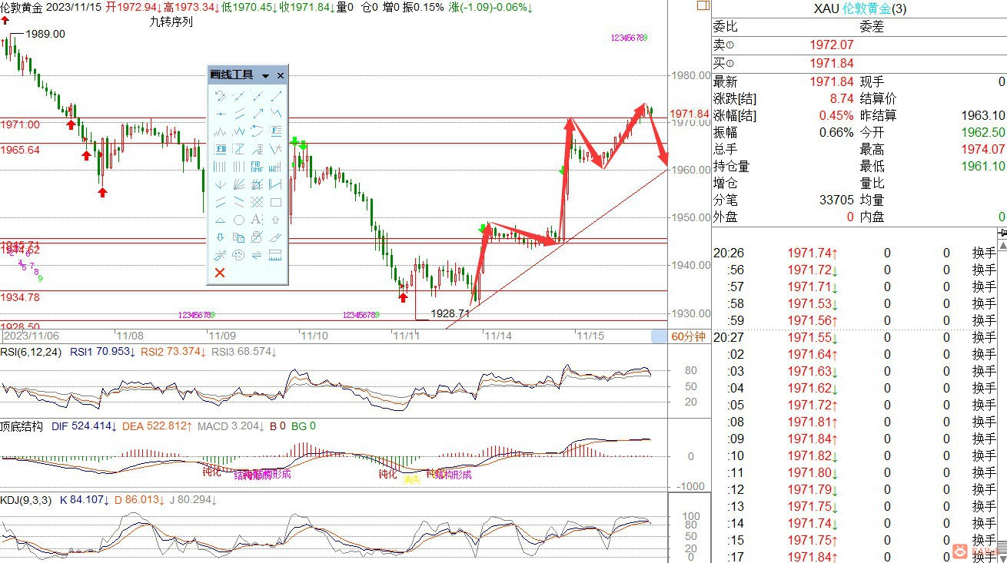Viewport: 1007px width, 563px height.
Task: Select the fan lines tool
Action: click(238, 184)
